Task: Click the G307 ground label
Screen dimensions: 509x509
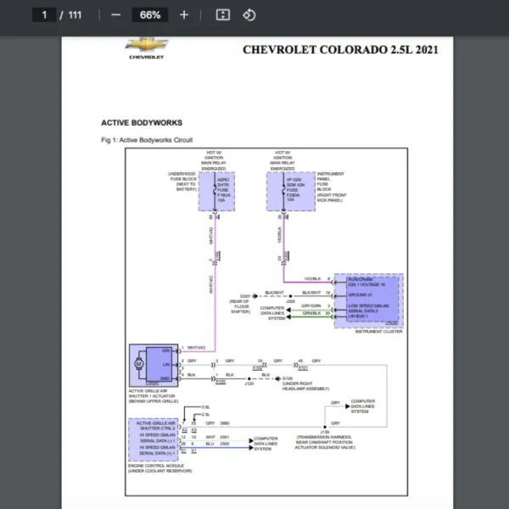Action: (x=245, y=296)
